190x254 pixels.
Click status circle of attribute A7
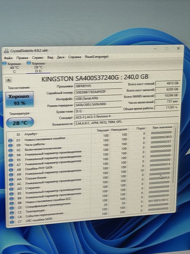[10, 165]
